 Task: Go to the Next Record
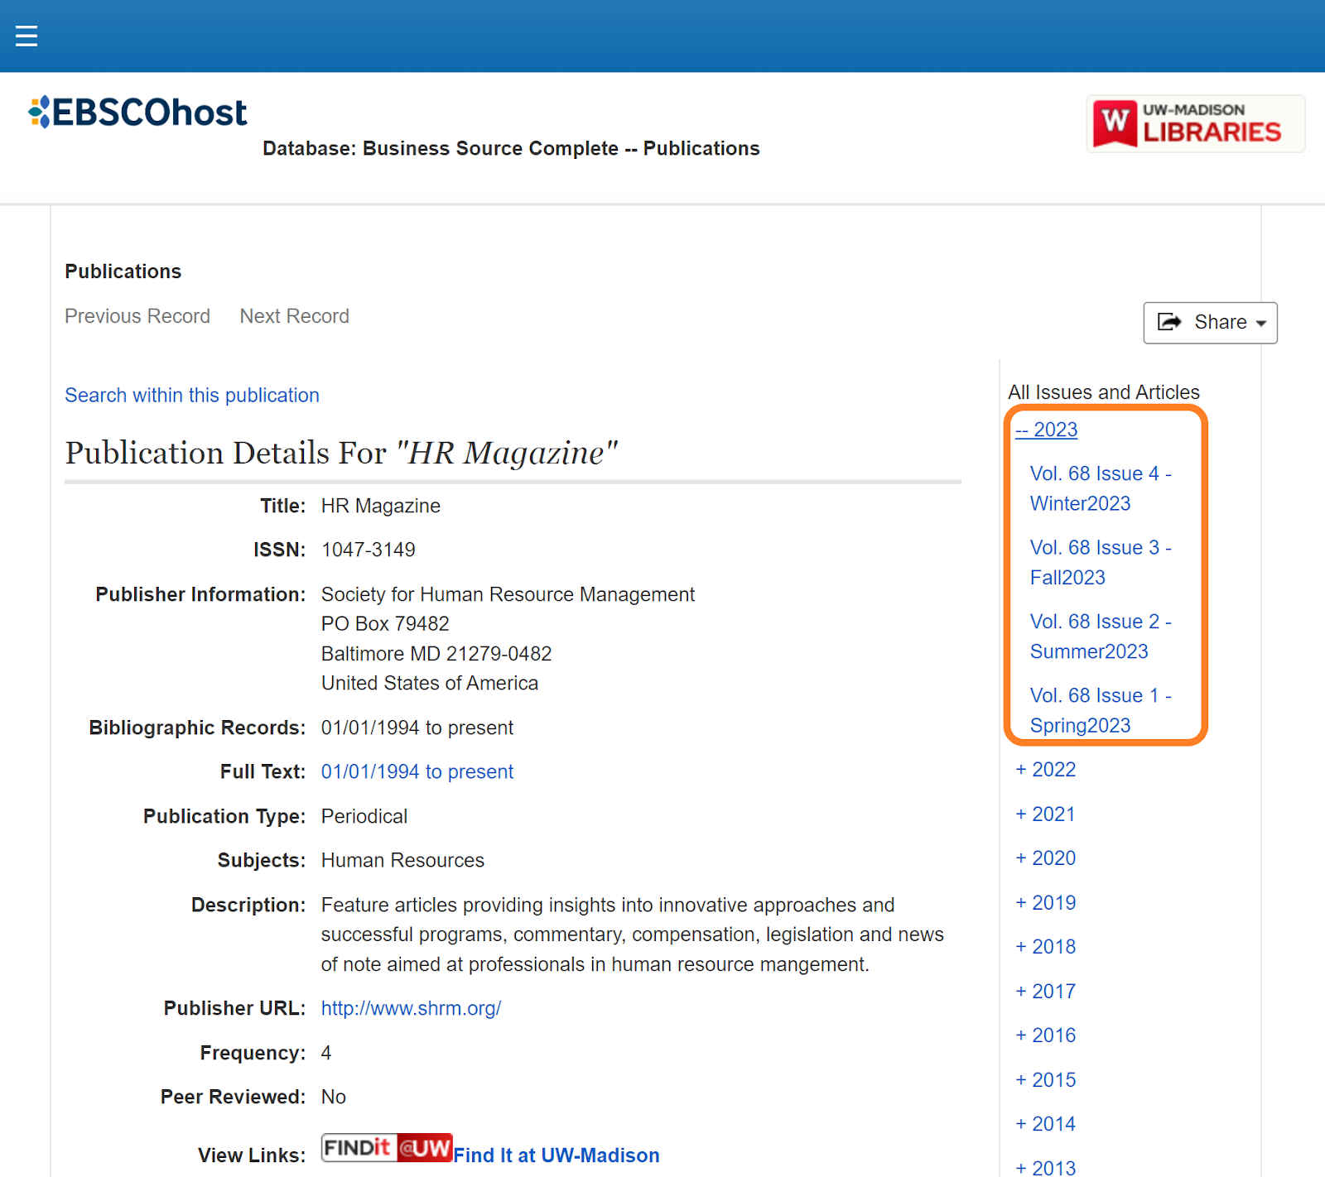click(294, 316)
